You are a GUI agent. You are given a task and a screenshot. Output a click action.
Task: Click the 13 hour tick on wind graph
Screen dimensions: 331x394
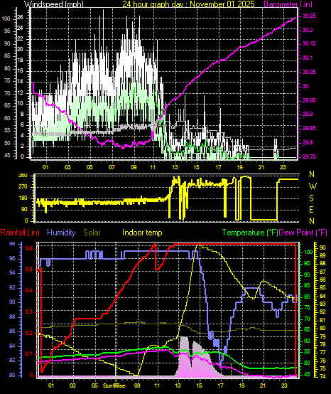click(x=175, y=167)
